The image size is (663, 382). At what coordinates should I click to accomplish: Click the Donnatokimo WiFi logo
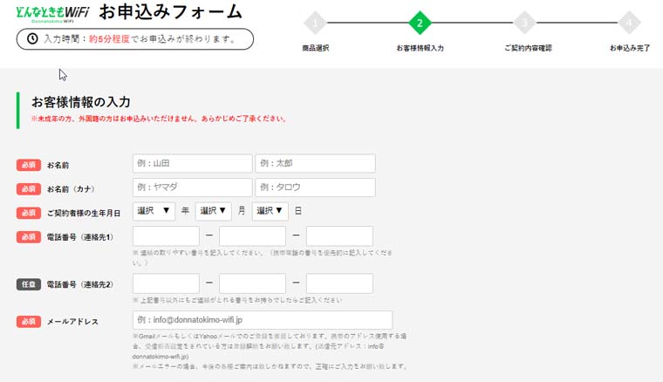(x=53, y=13)
